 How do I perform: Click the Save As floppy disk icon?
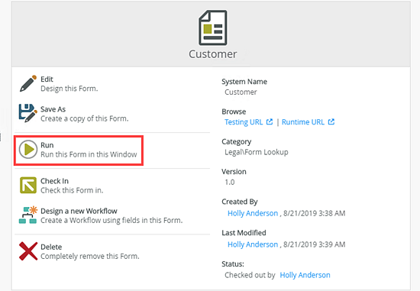(28, 113)
